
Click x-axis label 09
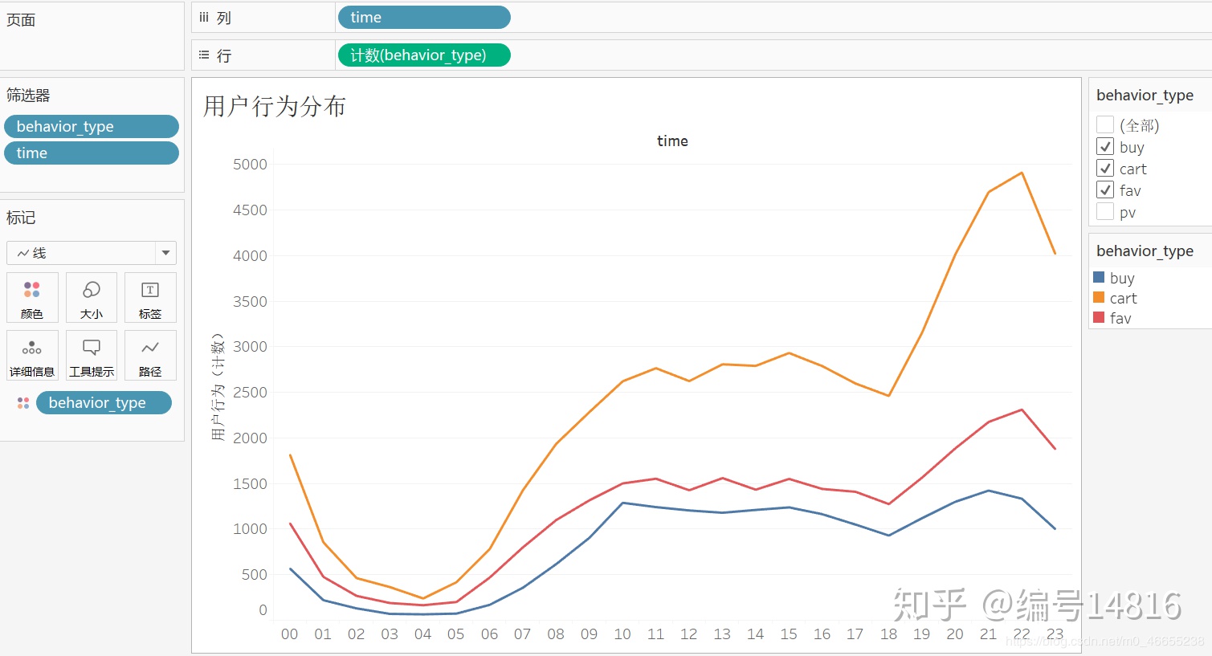coord(589,634)
